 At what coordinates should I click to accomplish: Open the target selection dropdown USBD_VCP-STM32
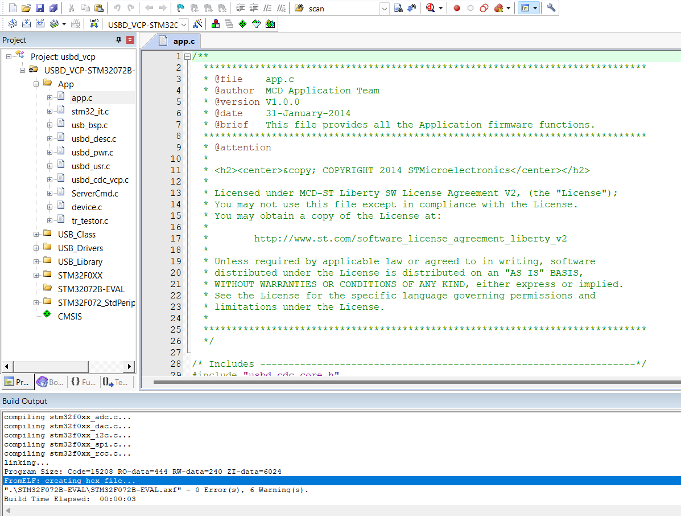[x=184, y=25]
